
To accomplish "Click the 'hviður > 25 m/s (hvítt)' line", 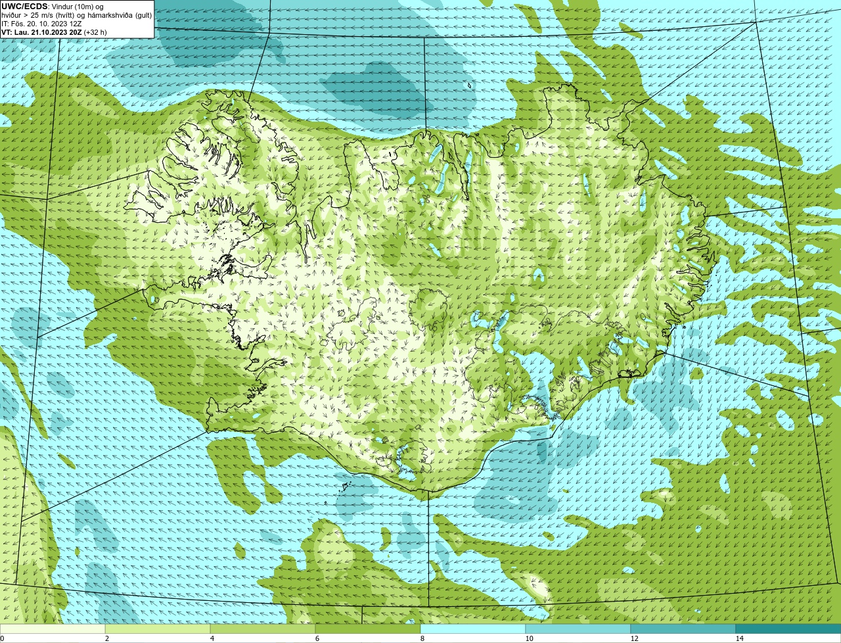I will pos(77,14).
